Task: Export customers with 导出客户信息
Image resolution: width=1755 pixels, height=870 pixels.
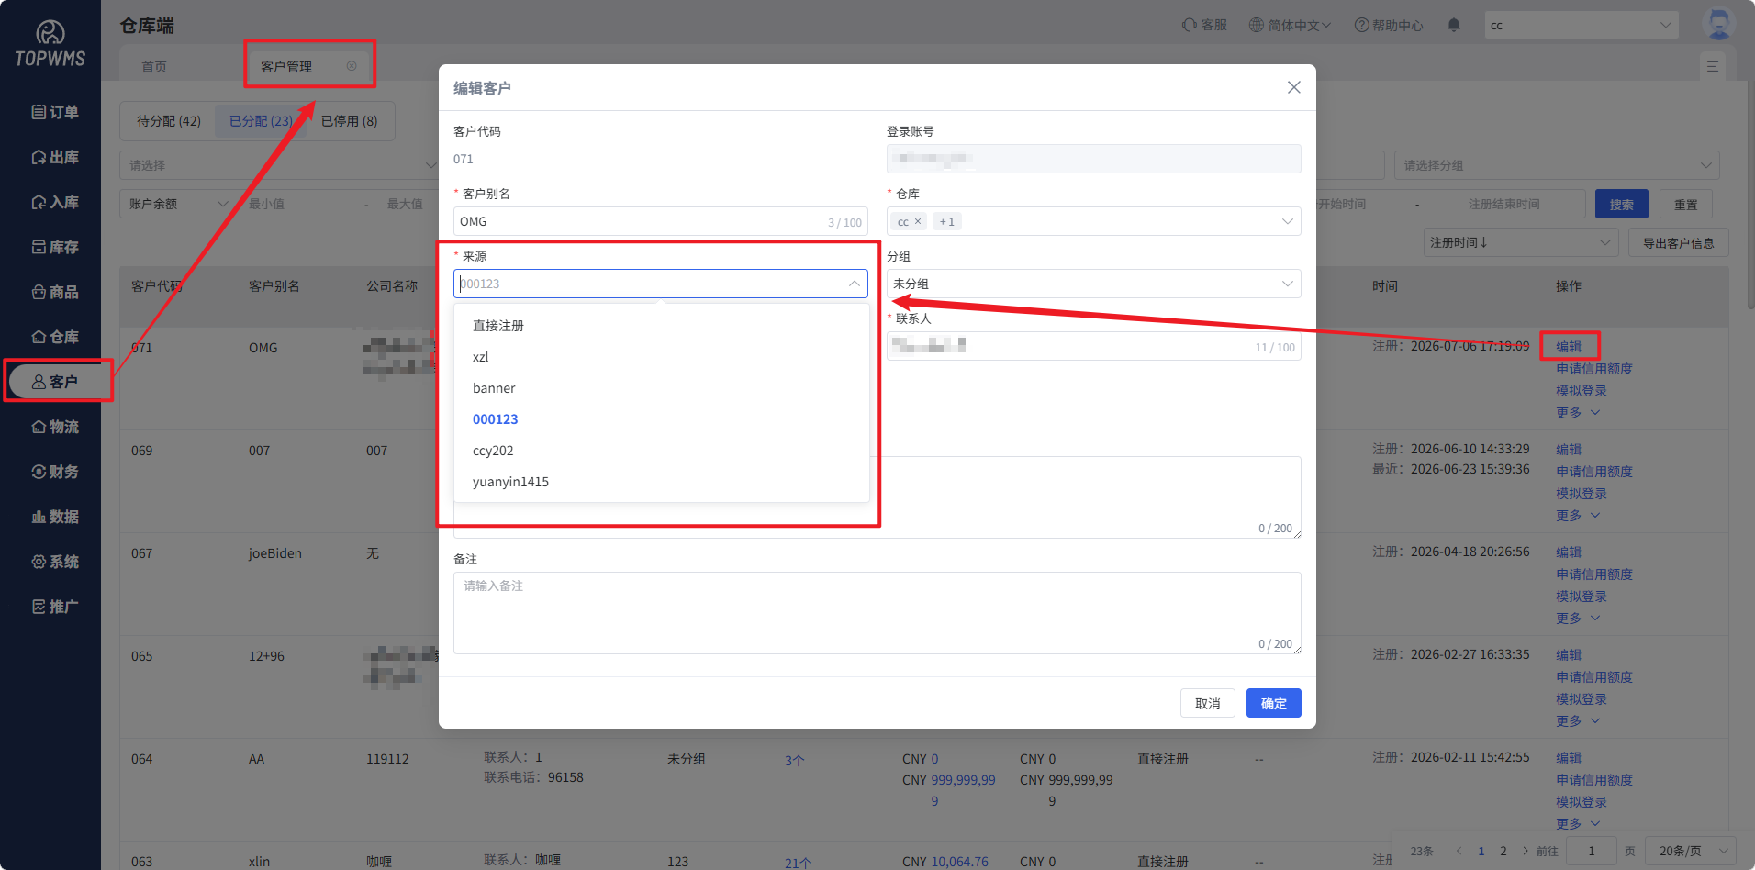Action: tap(1679, 243)
